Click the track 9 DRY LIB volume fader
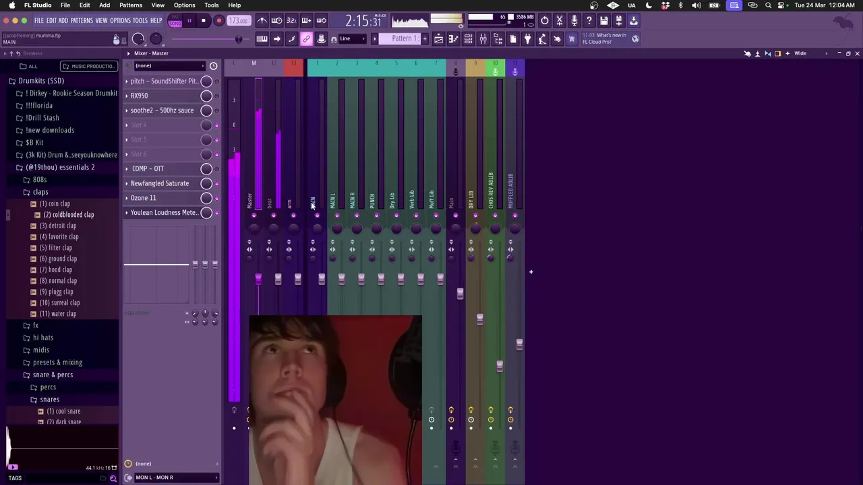Screen dimensions: 863x485 click(479, 320)
